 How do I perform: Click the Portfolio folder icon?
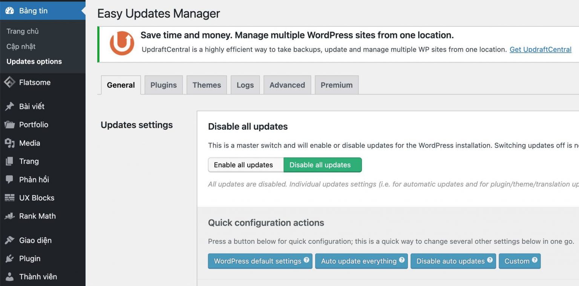pyautogui.click(x=9, y=124)
